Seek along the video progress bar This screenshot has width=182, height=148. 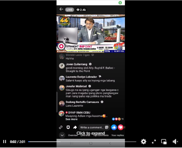(82, 142)
